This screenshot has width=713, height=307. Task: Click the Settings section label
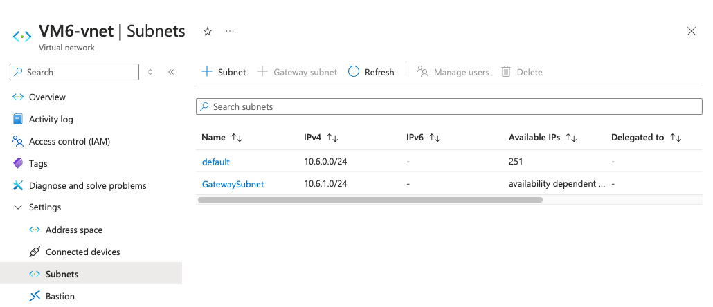(45, 207)
